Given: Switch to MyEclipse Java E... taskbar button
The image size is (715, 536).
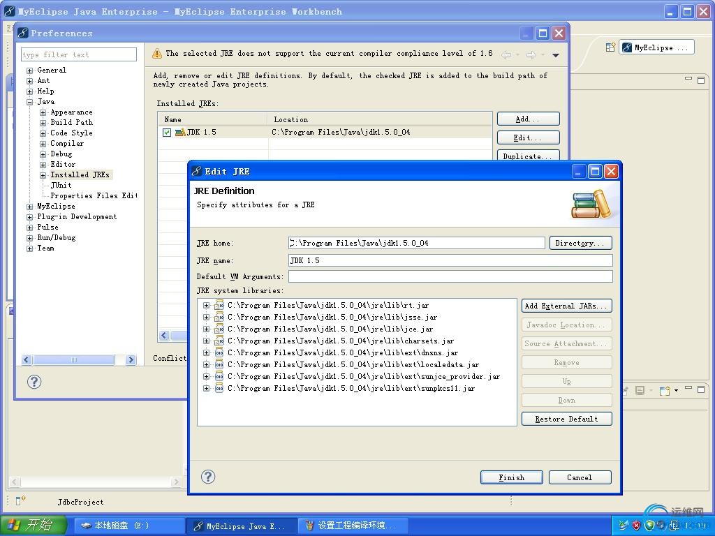Looking at the screenshot, I should 241,526.
